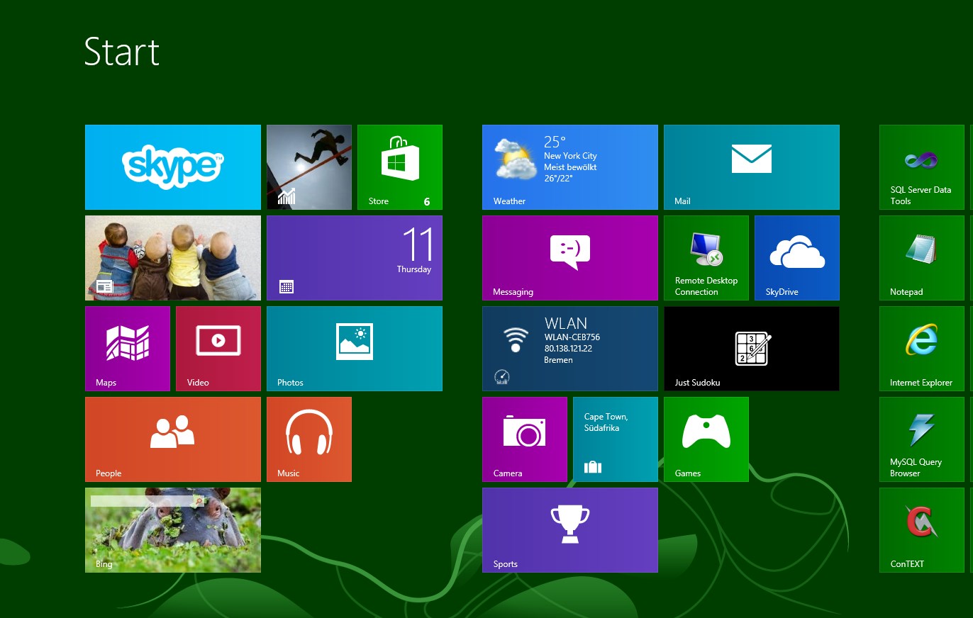Open the Weather tile for New York City

(569, 167)
